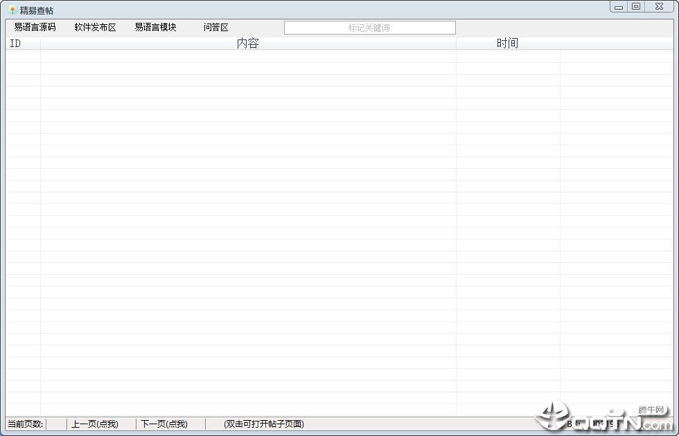This screenshot has height=436, width=679.
Task: Sort by the 内容 column header
Action: click(x=248, y=43)
